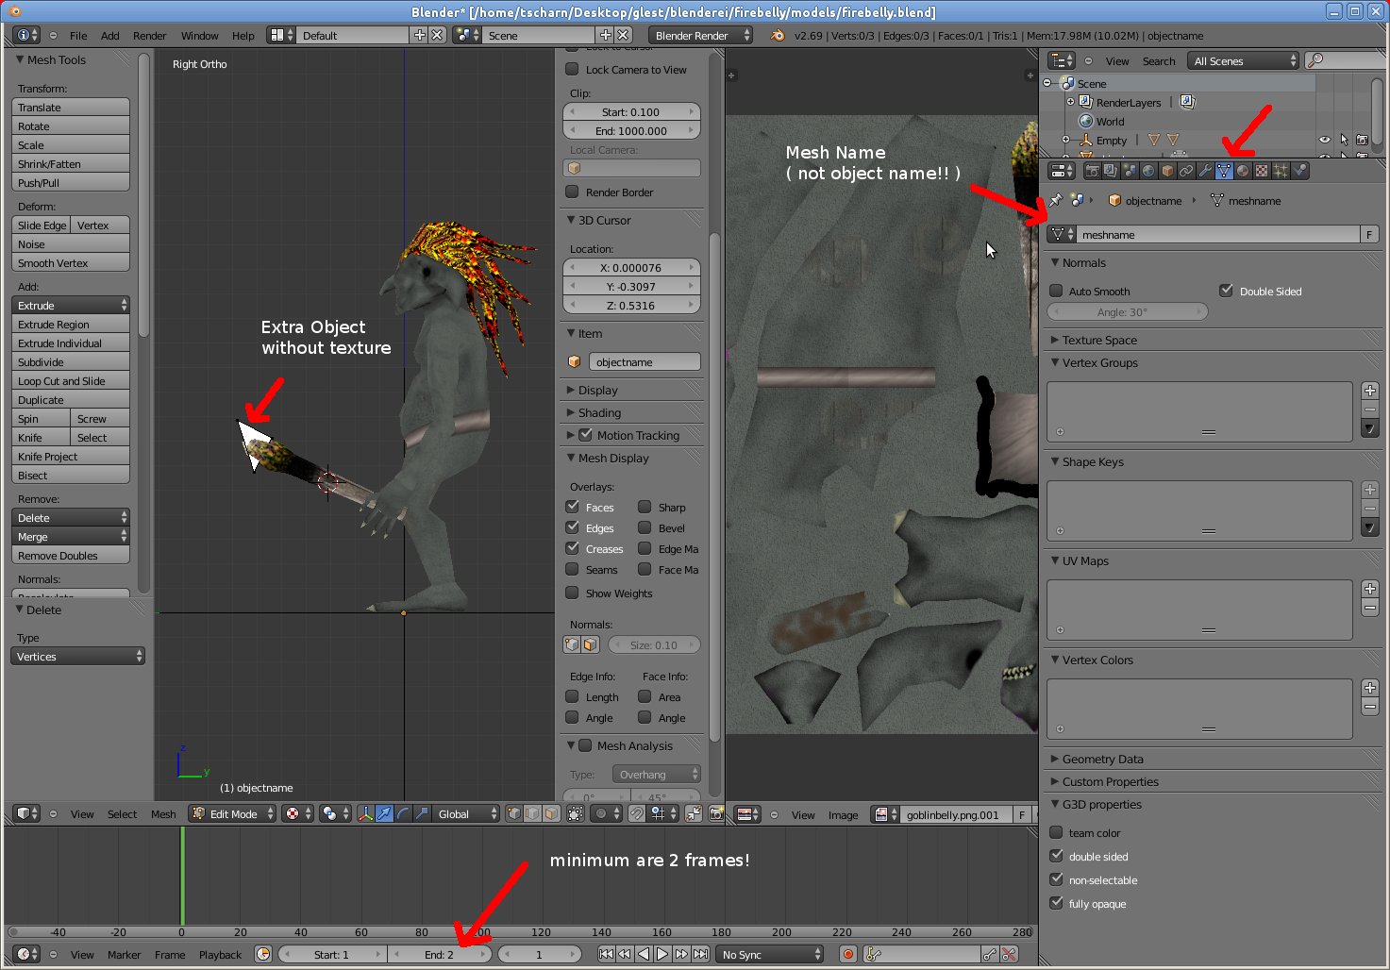Open the Render properties tab camera icon
The width and height of the screenshot is (1390, 970).
click(1092, 171)
